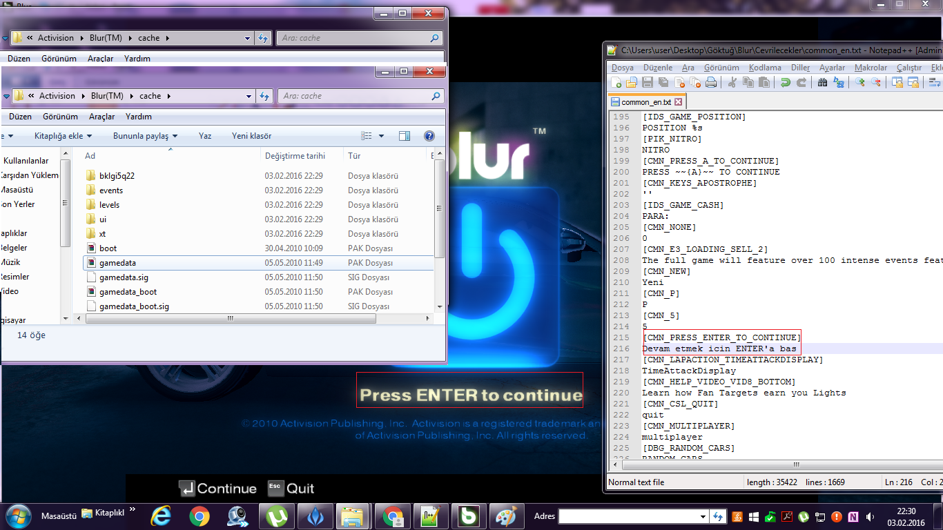Open the Makrolar menu in Notepad++

871,68
